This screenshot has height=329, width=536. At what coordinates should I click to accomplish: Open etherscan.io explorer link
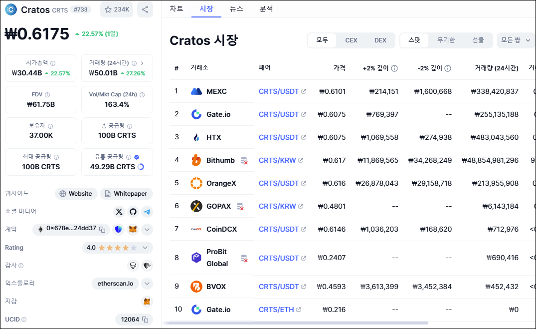pos(115,284)
